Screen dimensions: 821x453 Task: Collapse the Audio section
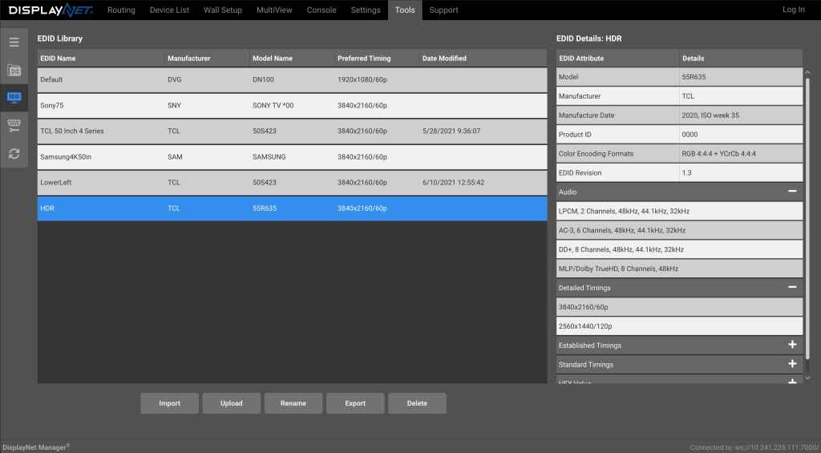coord(792,192)
